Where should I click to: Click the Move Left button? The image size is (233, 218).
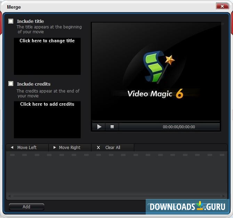tap(27, 148)
